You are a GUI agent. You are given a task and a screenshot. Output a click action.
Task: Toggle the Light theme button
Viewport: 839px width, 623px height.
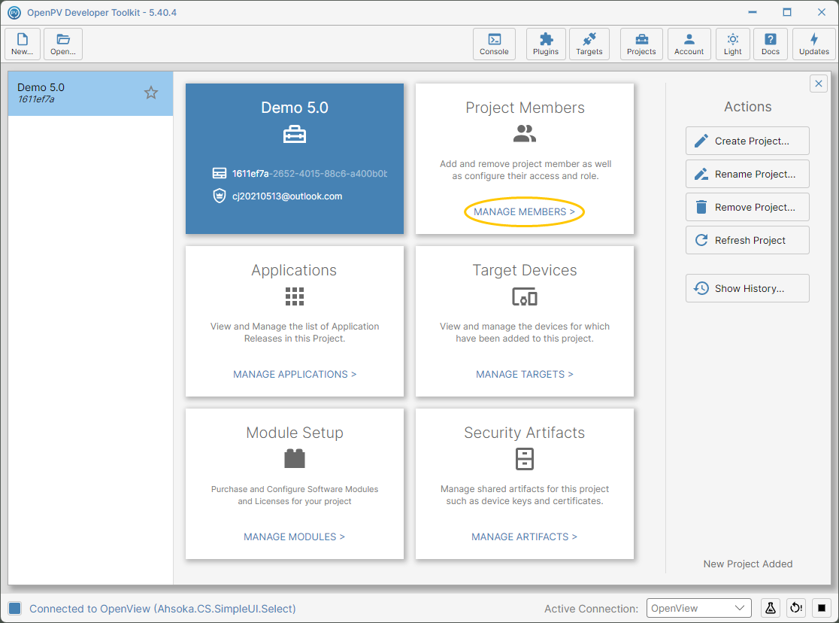(732, 44)
